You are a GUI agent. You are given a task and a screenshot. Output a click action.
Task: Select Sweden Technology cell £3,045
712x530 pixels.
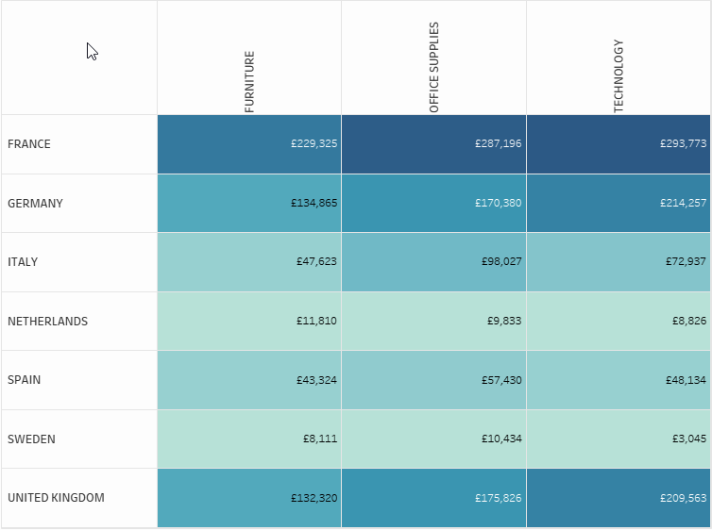coord(619,439)
